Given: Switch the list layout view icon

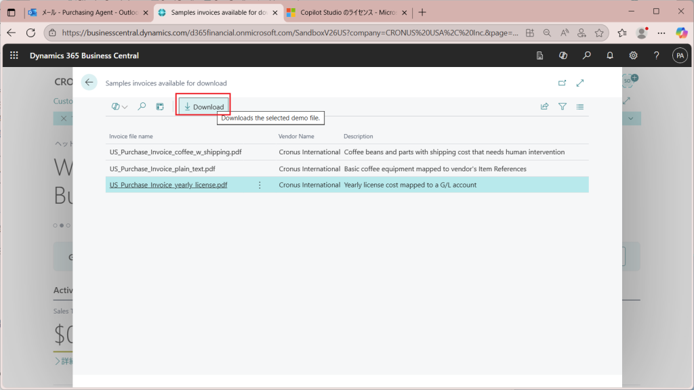Looking at the screenshot, I should tap(580, 106).
